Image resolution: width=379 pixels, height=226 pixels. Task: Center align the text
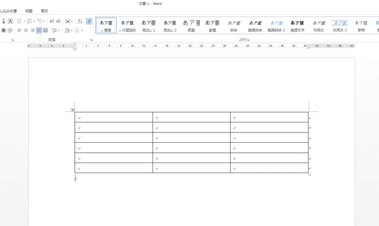click(x=26, y=30)
